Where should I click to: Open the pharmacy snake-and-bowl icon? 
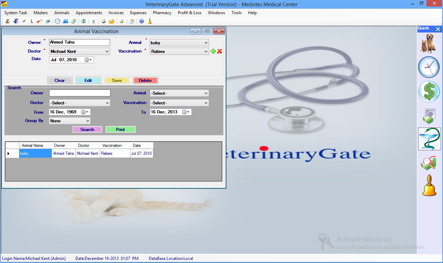coord(429,139)
